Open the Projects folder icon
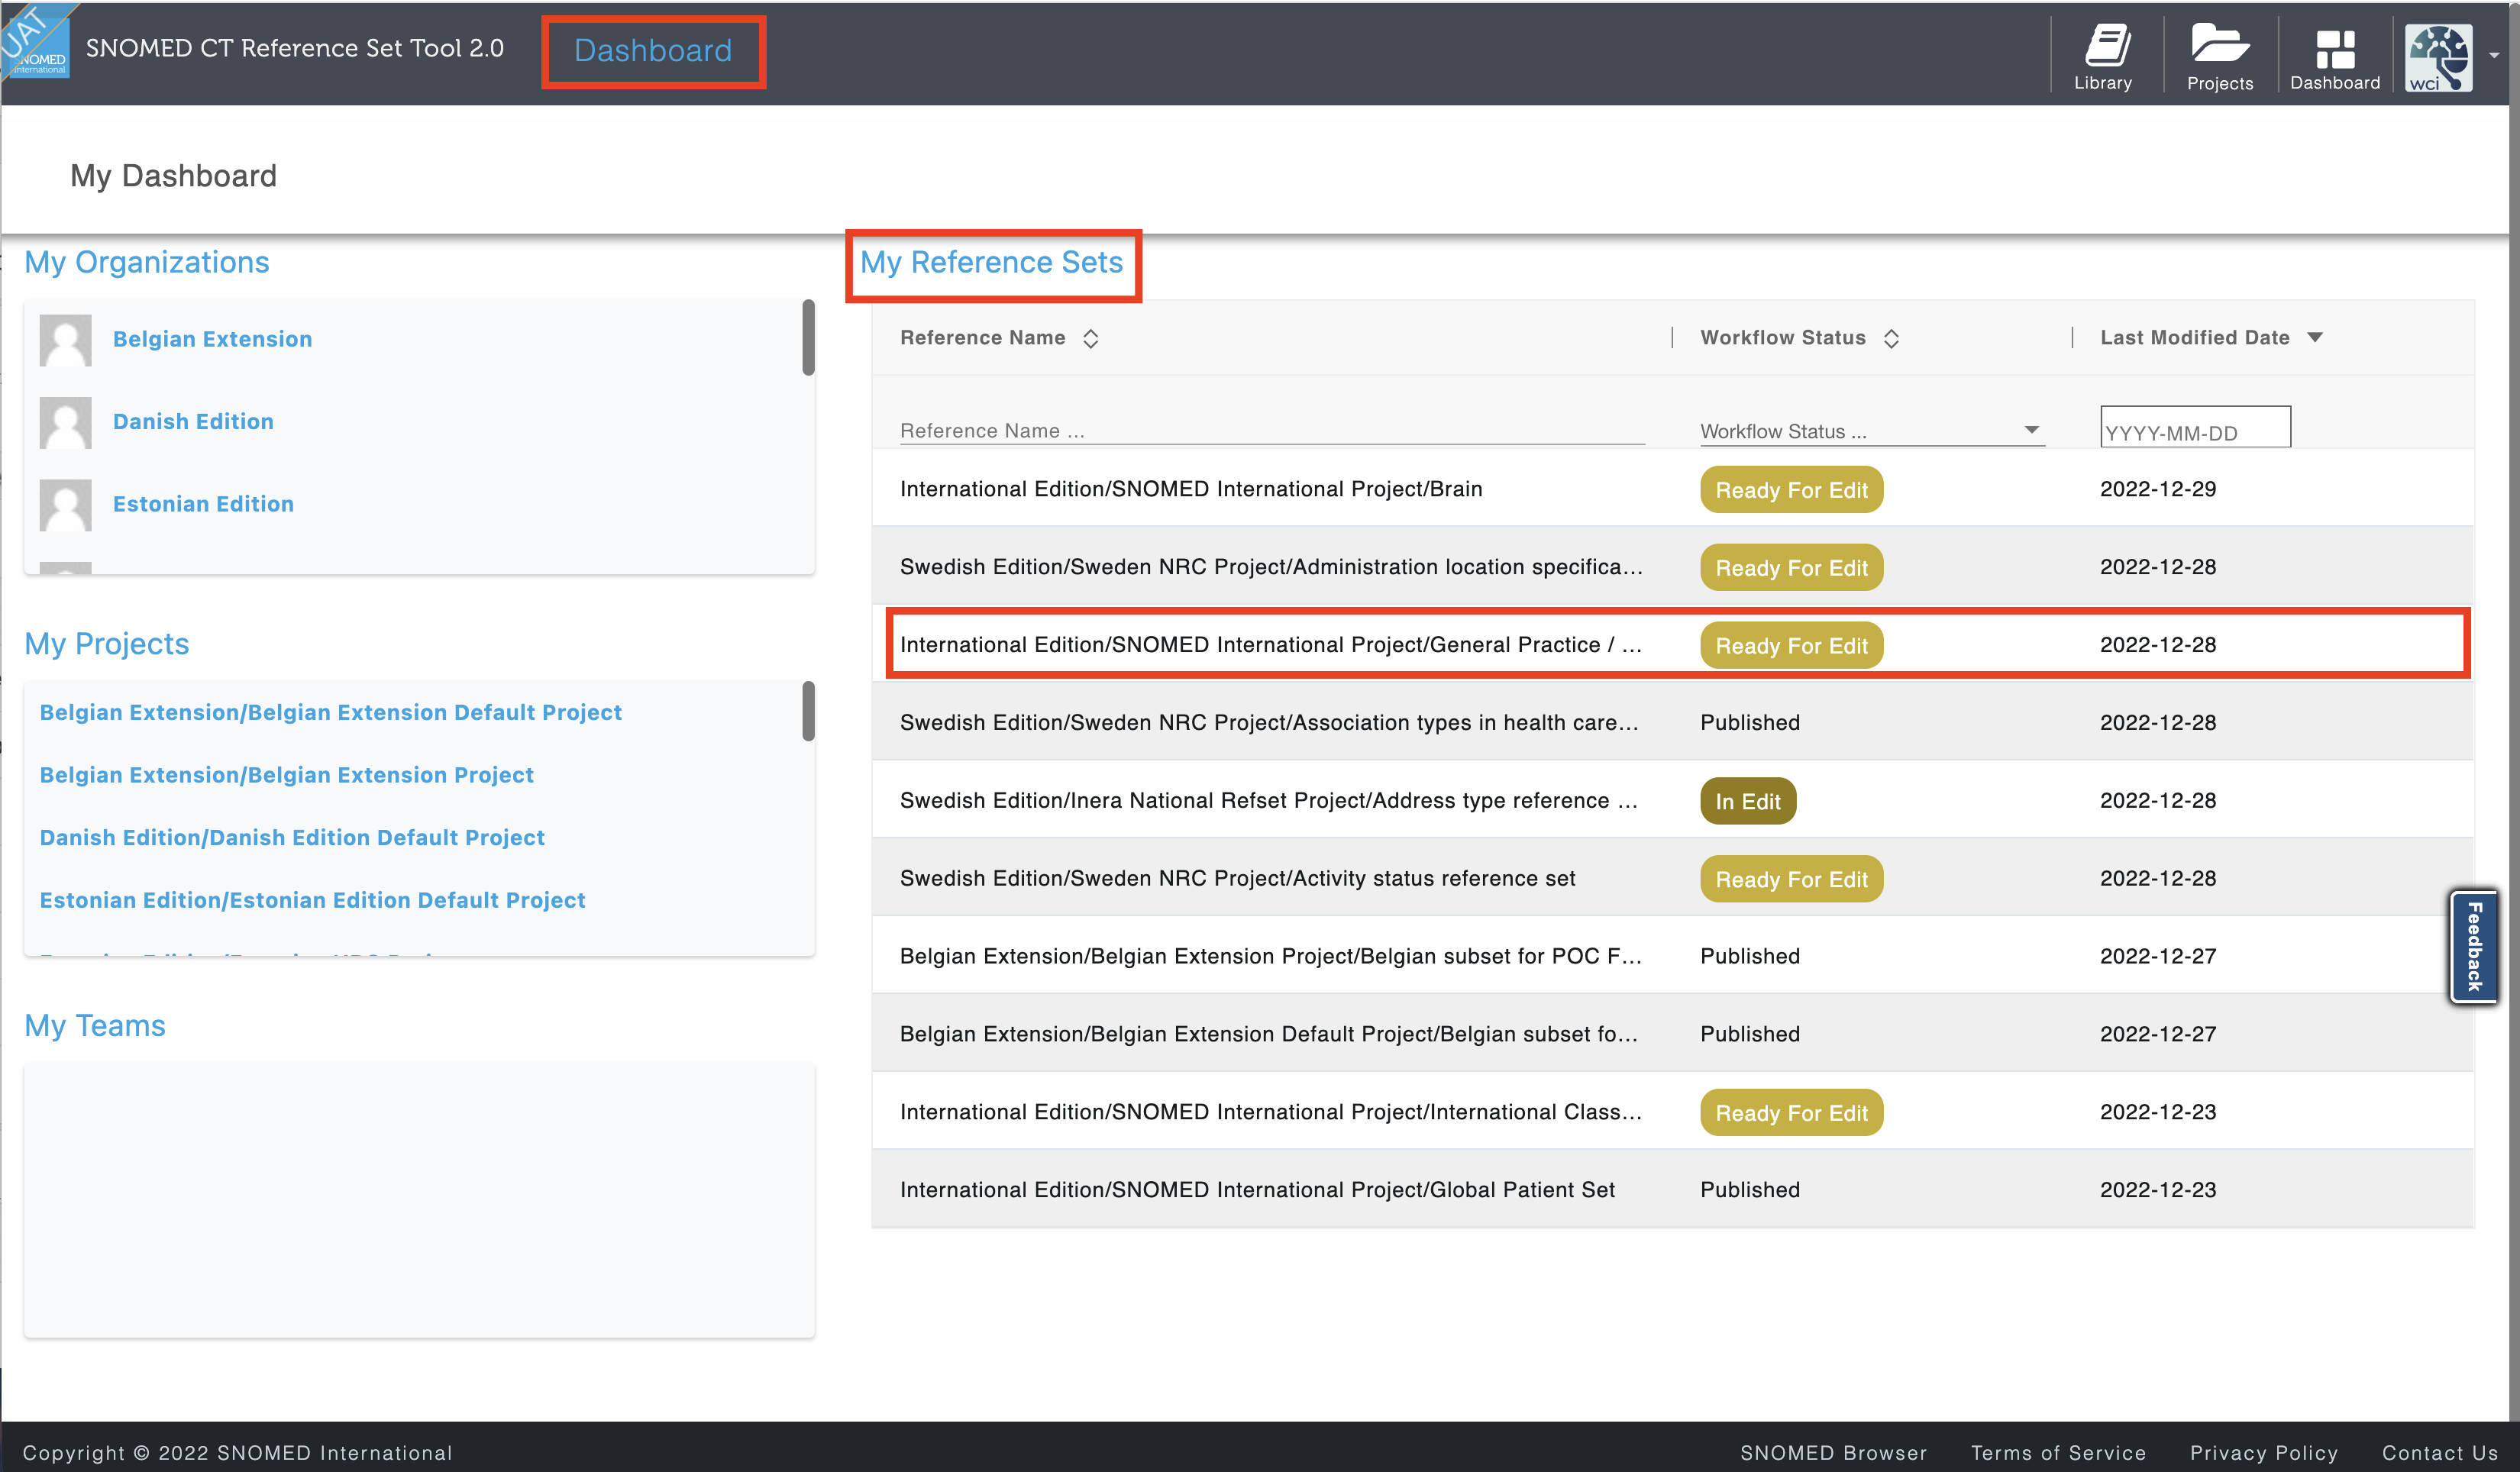 coord(2219,56)
